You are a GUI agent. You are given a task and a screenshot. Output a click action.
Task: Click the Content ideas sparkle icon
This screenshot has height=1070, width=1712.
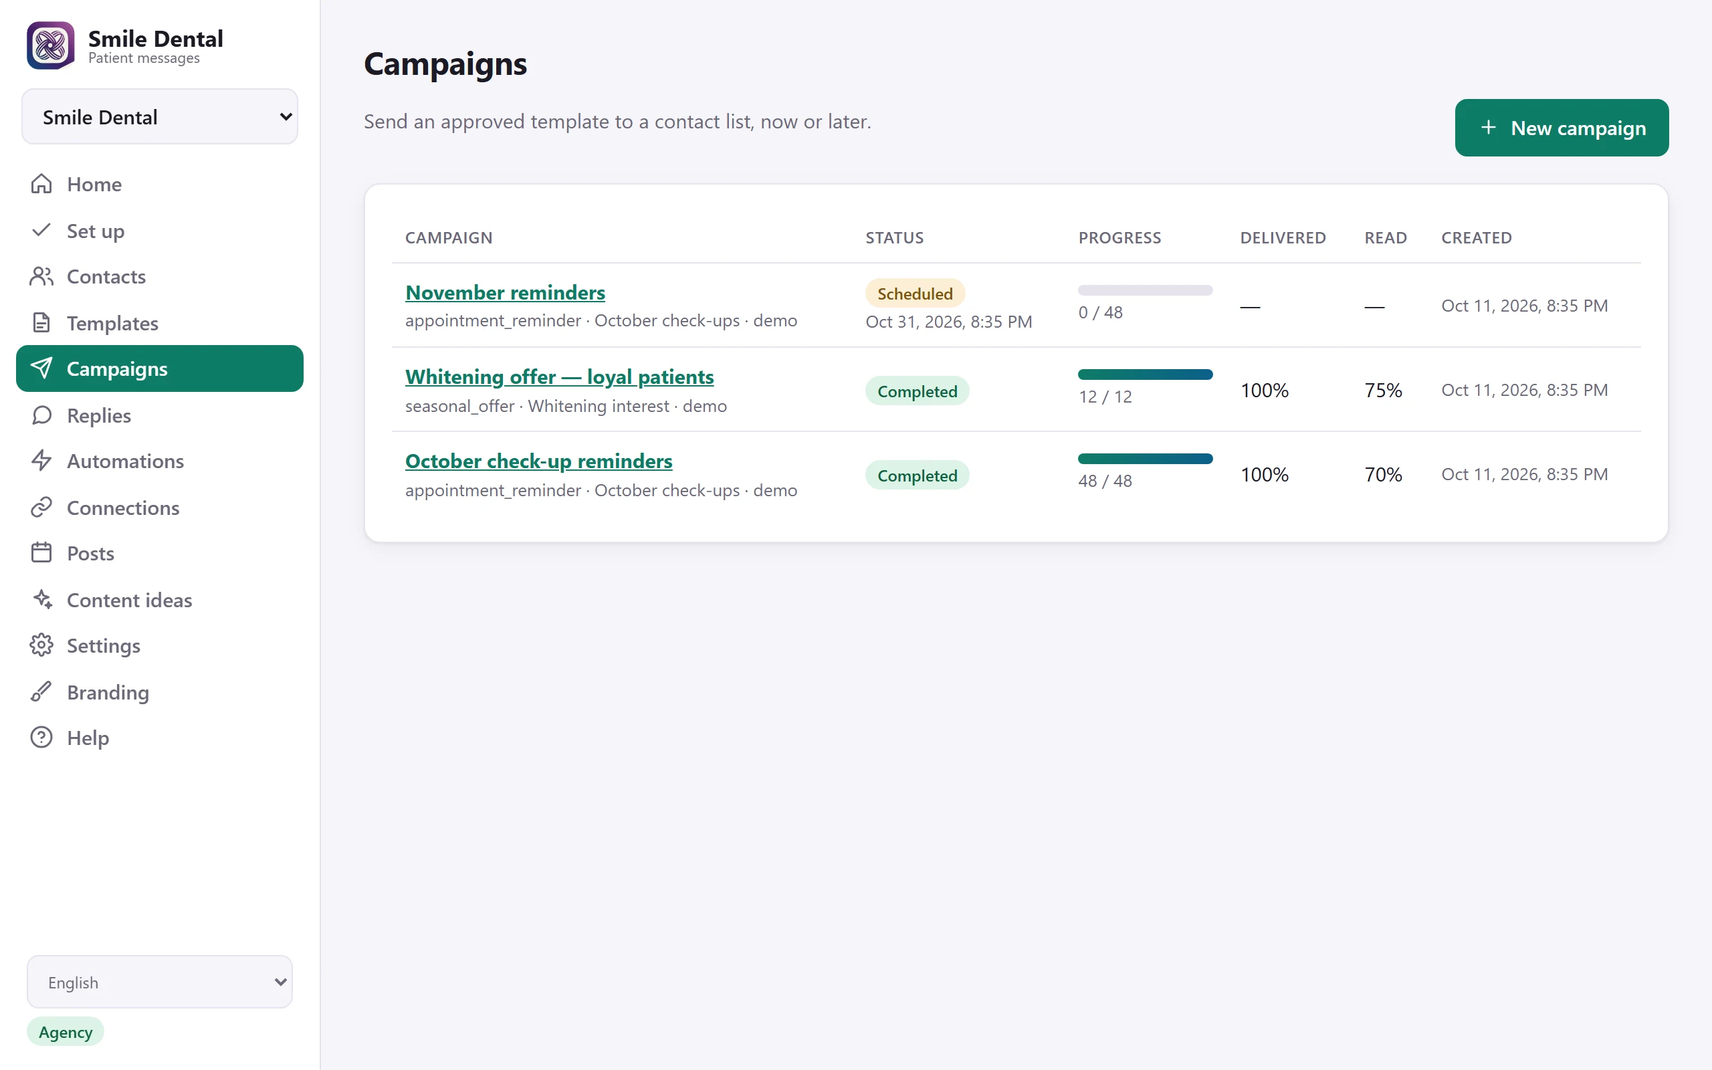(41, 599)
